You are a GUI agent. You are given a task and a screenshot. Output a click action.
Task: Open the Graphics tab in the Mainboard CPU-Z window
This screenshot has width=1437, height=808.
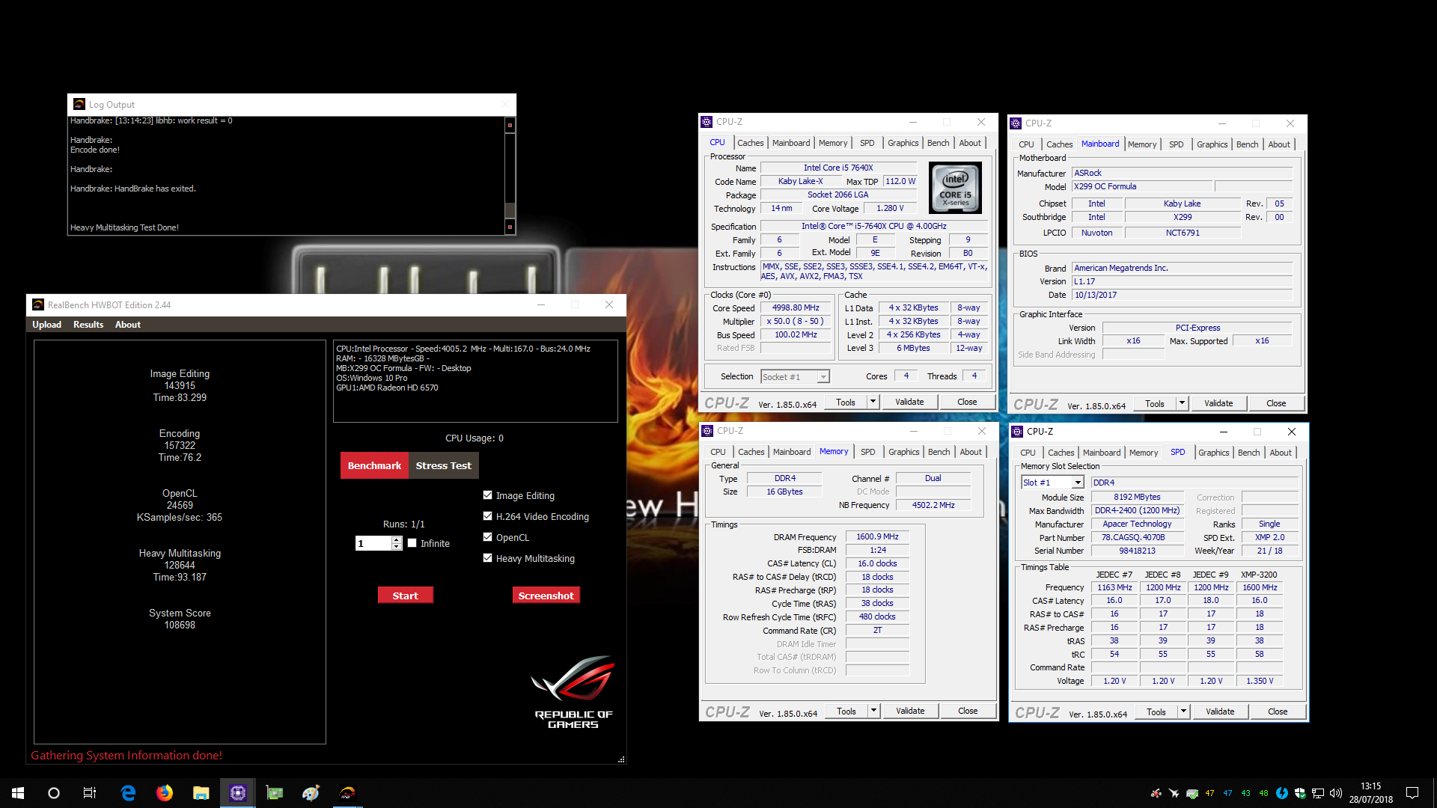(x=1212, y=144)
